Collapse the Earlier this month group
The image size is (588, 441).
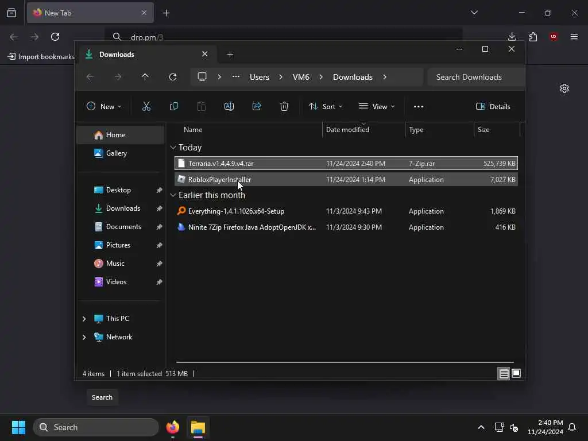coord(173,195)
